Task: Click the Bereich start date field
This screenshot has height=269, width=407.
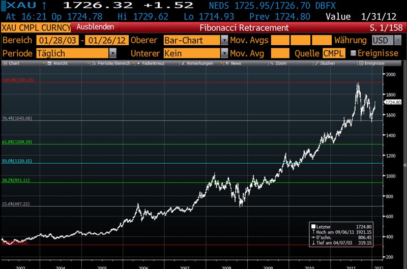Action: [x=56, y=40]
